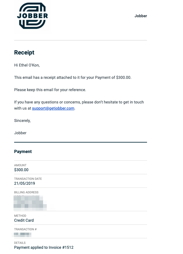Image resolution: width=183 pixels, height=254 pixels.
Task: Click the Sincerely closing text
Action: [x=22, y=120]
